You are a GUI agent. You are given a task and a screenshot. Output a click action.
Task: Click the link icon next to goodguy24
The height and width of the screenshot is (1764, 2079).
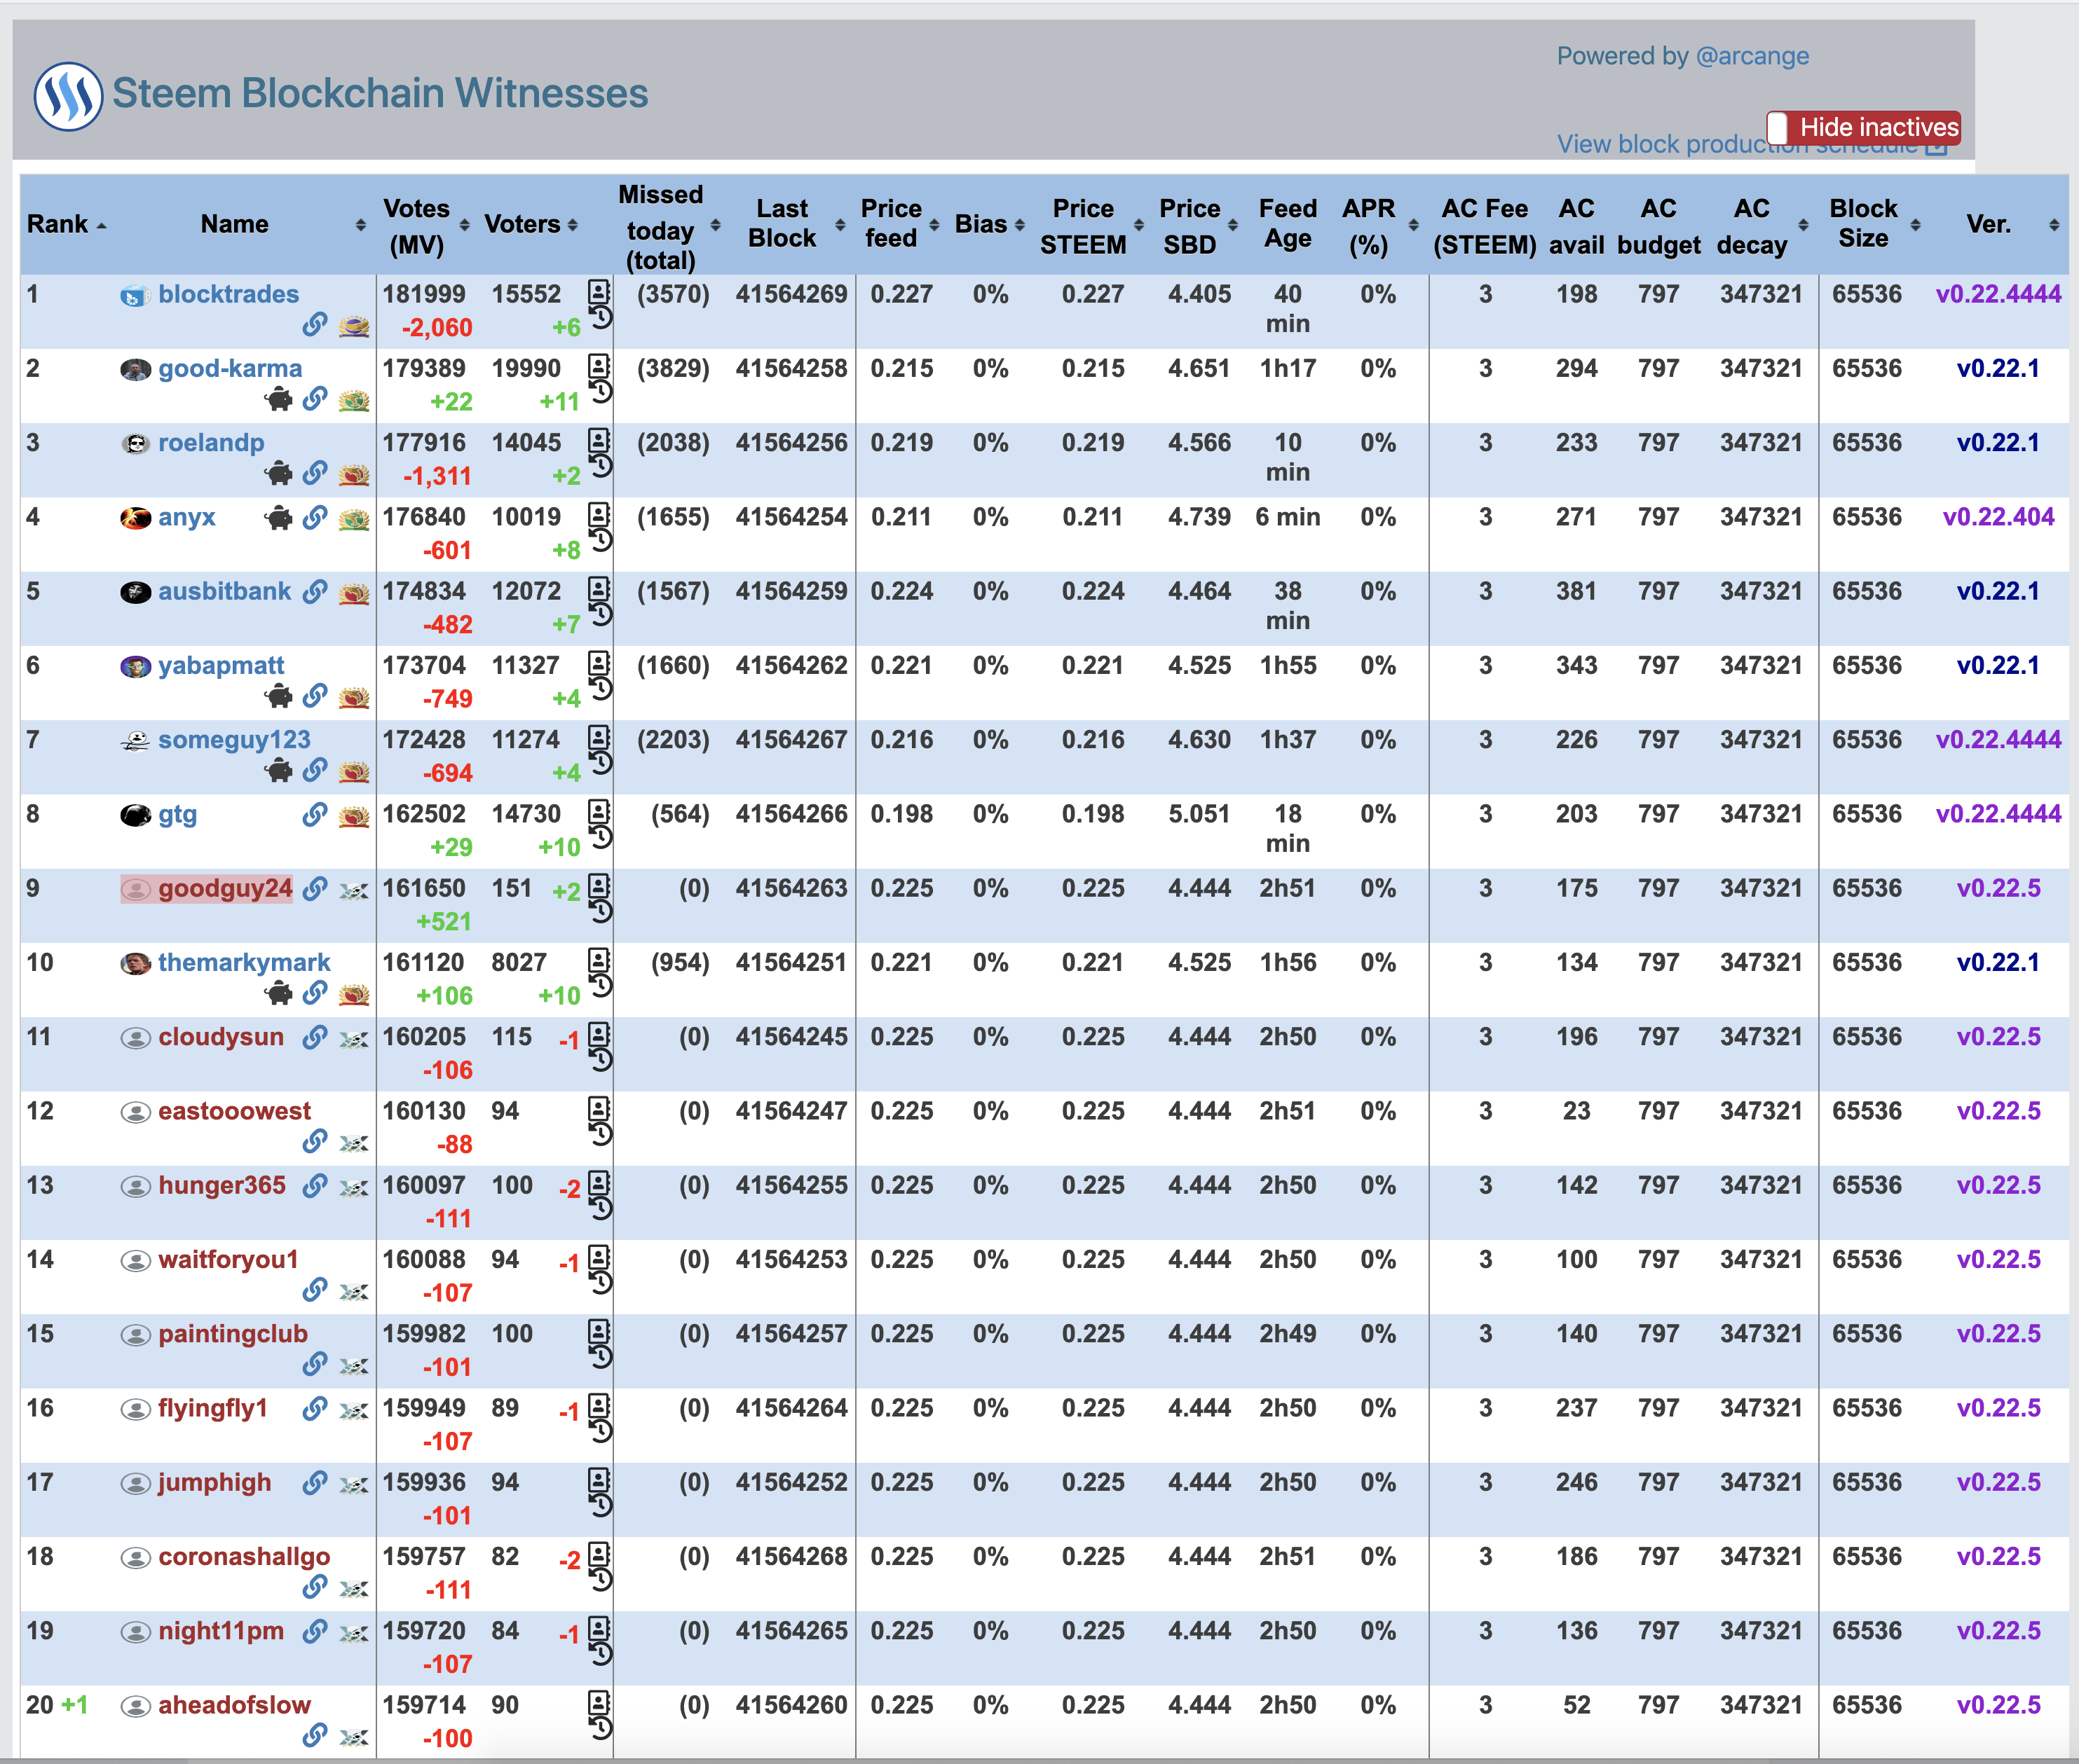[314, 888]
